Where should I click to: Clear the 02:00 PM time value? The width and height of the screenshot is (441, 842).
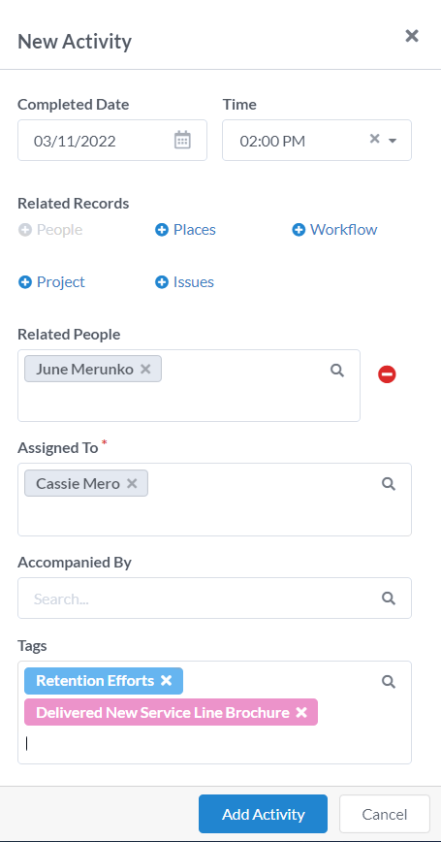pyautogui.click(x=374, y=139)
